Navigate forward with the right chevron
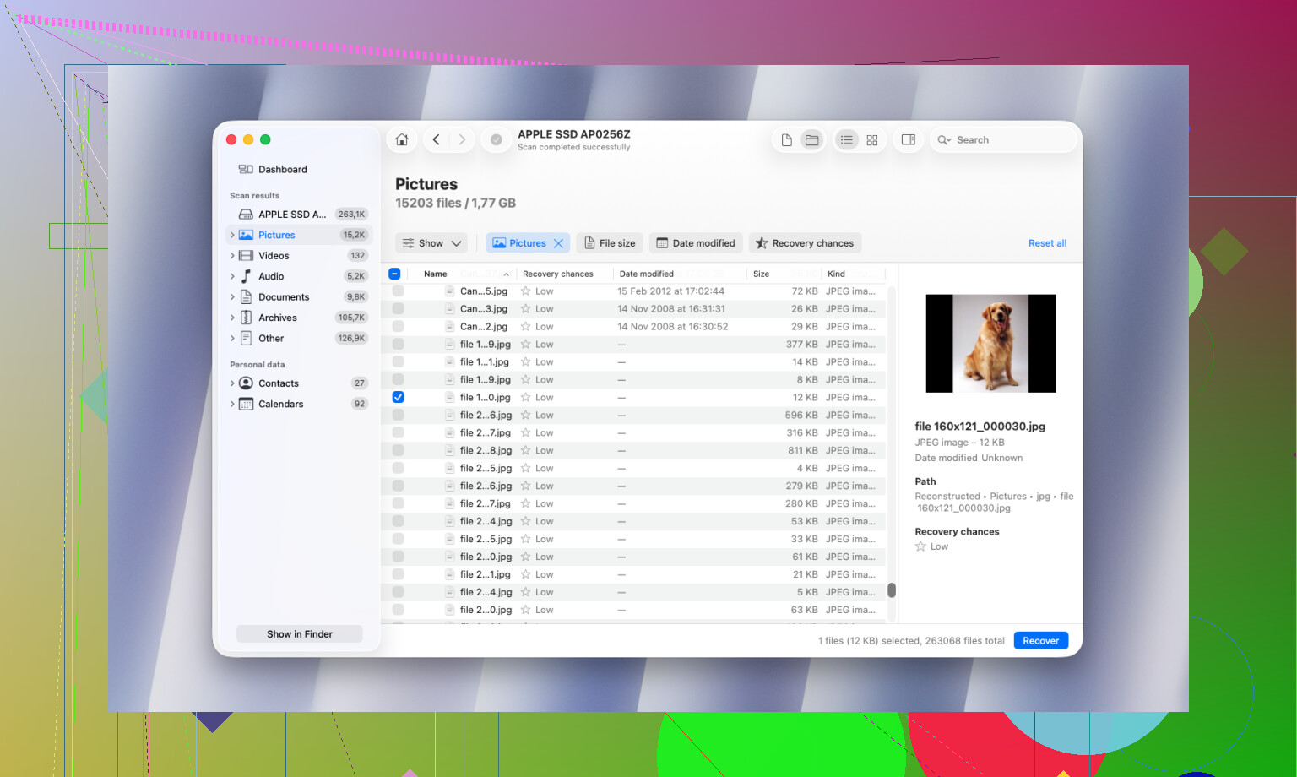 coord(462,139)
